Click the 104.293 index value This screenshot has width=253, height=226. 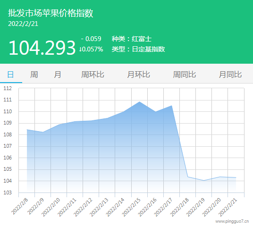tap(42, 48)
